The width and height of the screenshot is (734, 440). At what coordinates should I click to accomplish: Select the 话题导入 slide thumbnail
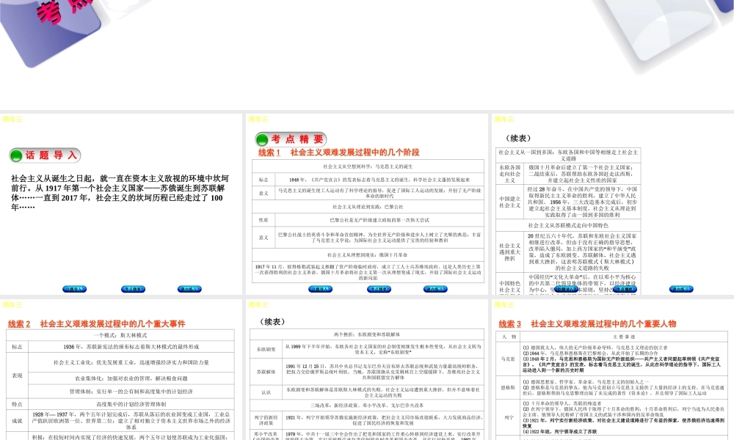(x=121, y=205)
